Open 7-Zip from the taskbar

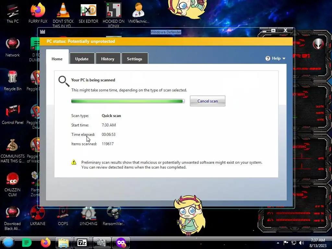pos(82,243)
